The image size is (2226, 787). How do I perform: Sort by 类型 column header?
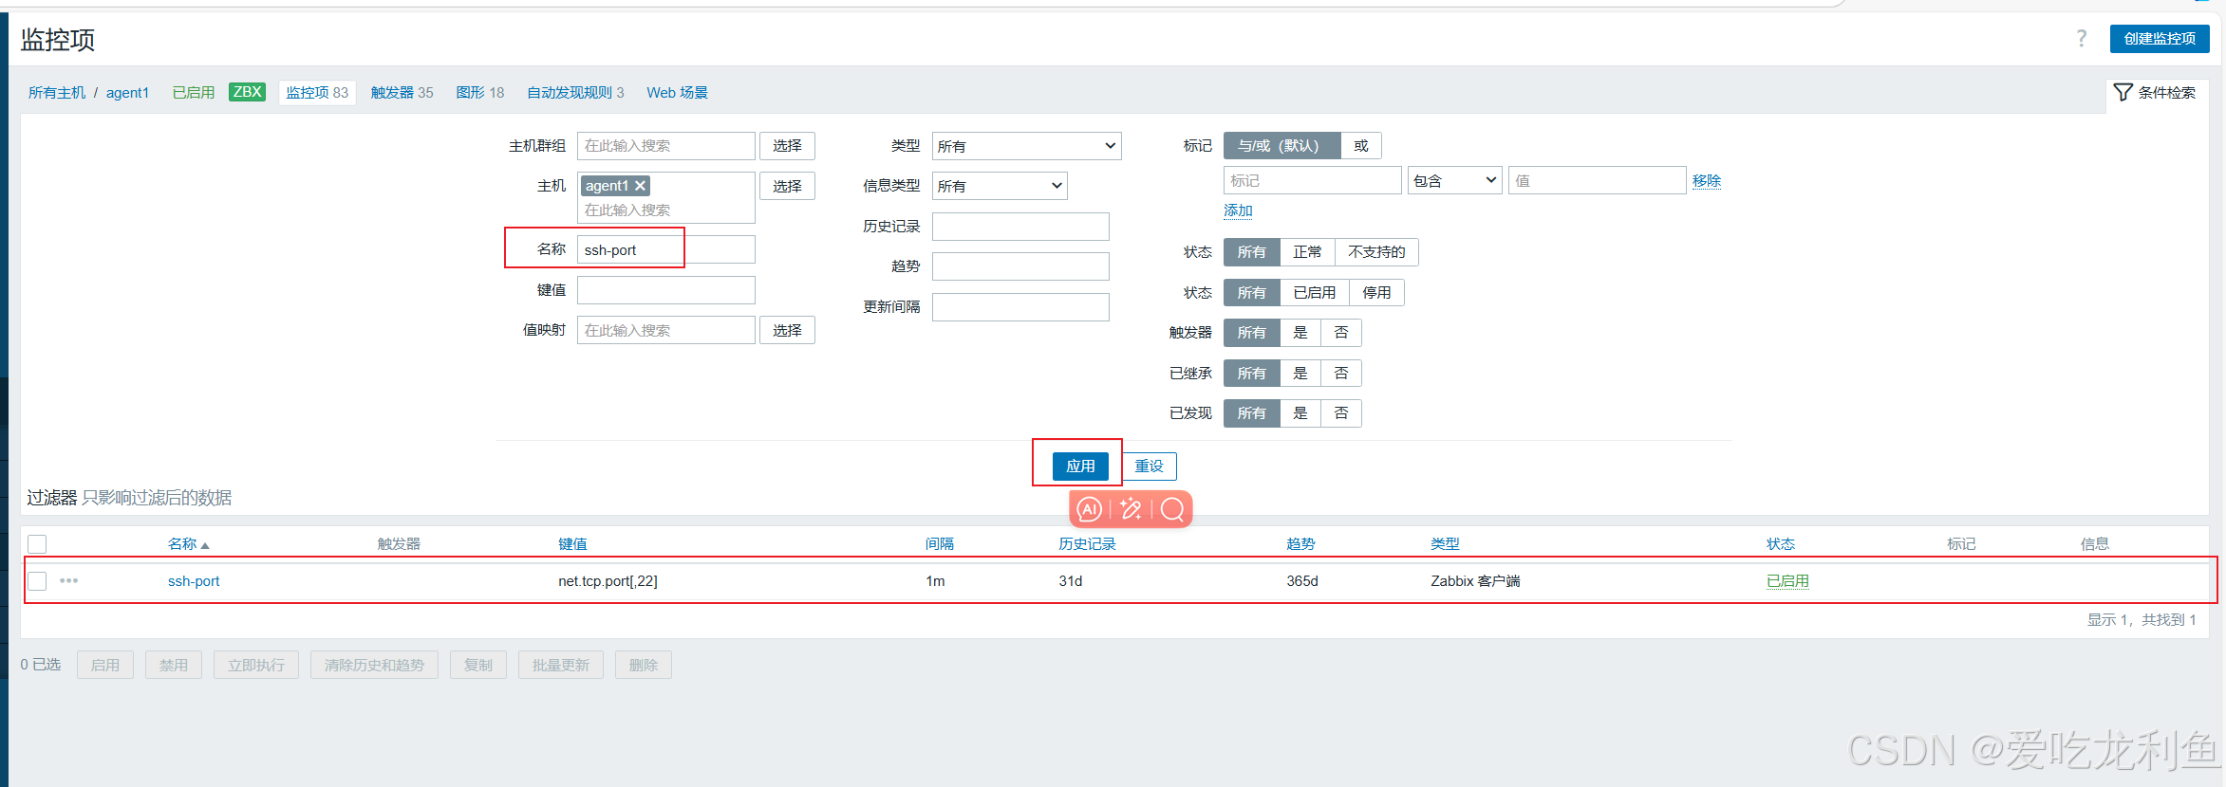[1445, 544]
